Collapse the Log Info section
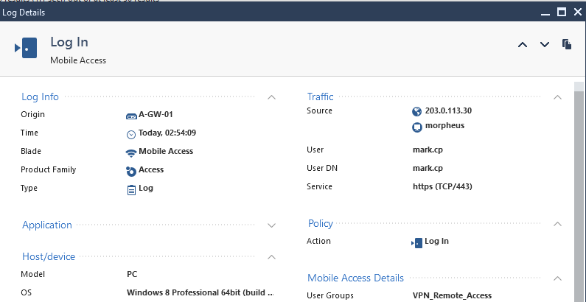Screen dimensions: 586x302 pos(271,97)
